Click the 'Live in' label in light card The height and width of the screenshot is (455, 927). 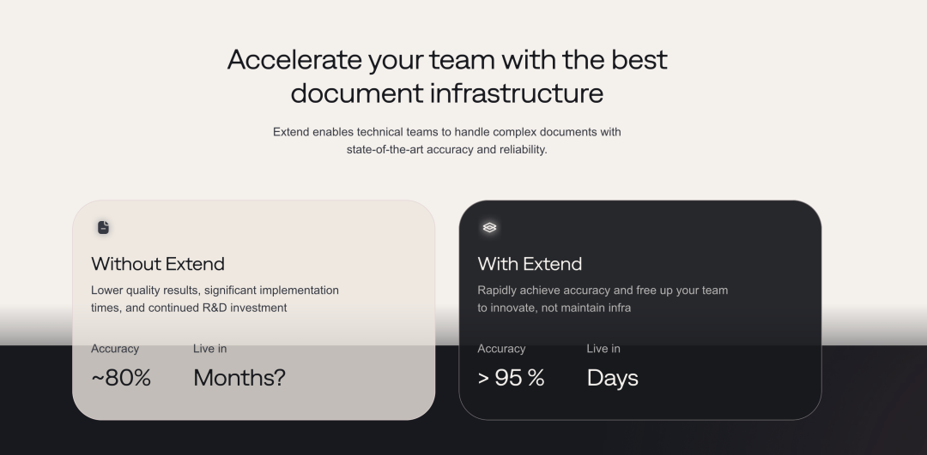(x=210, y=349)
